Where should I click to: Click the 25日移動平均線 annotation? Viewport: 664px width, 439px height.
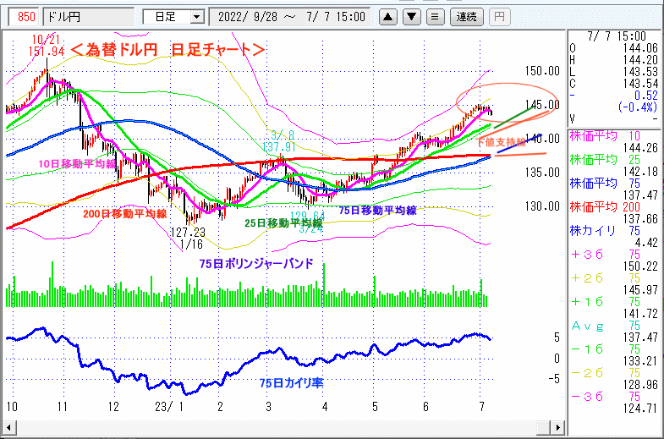click(x=283, y=223)
